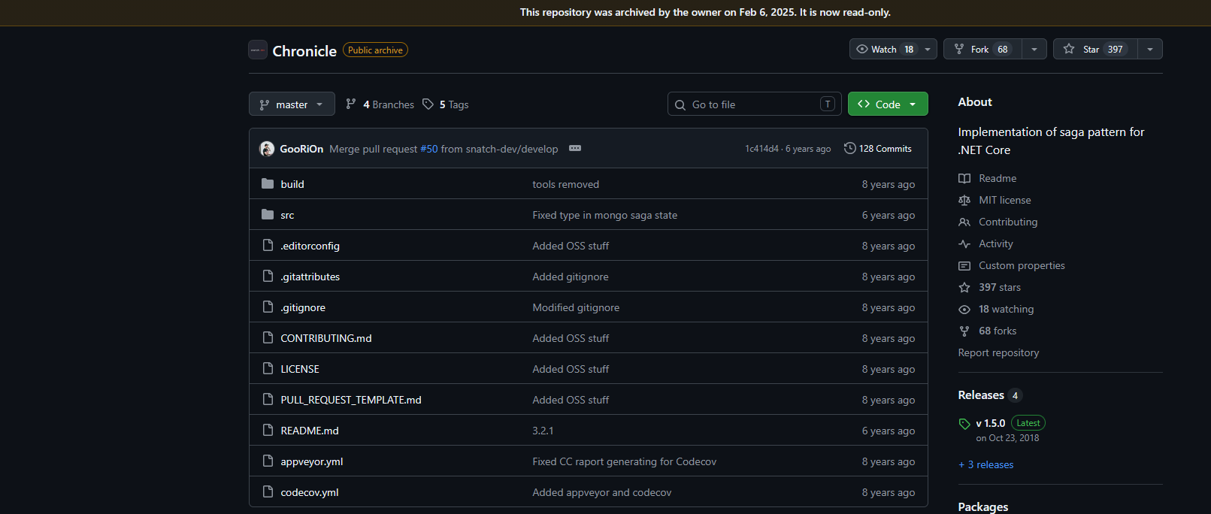Click the Go to file search field

754,104
